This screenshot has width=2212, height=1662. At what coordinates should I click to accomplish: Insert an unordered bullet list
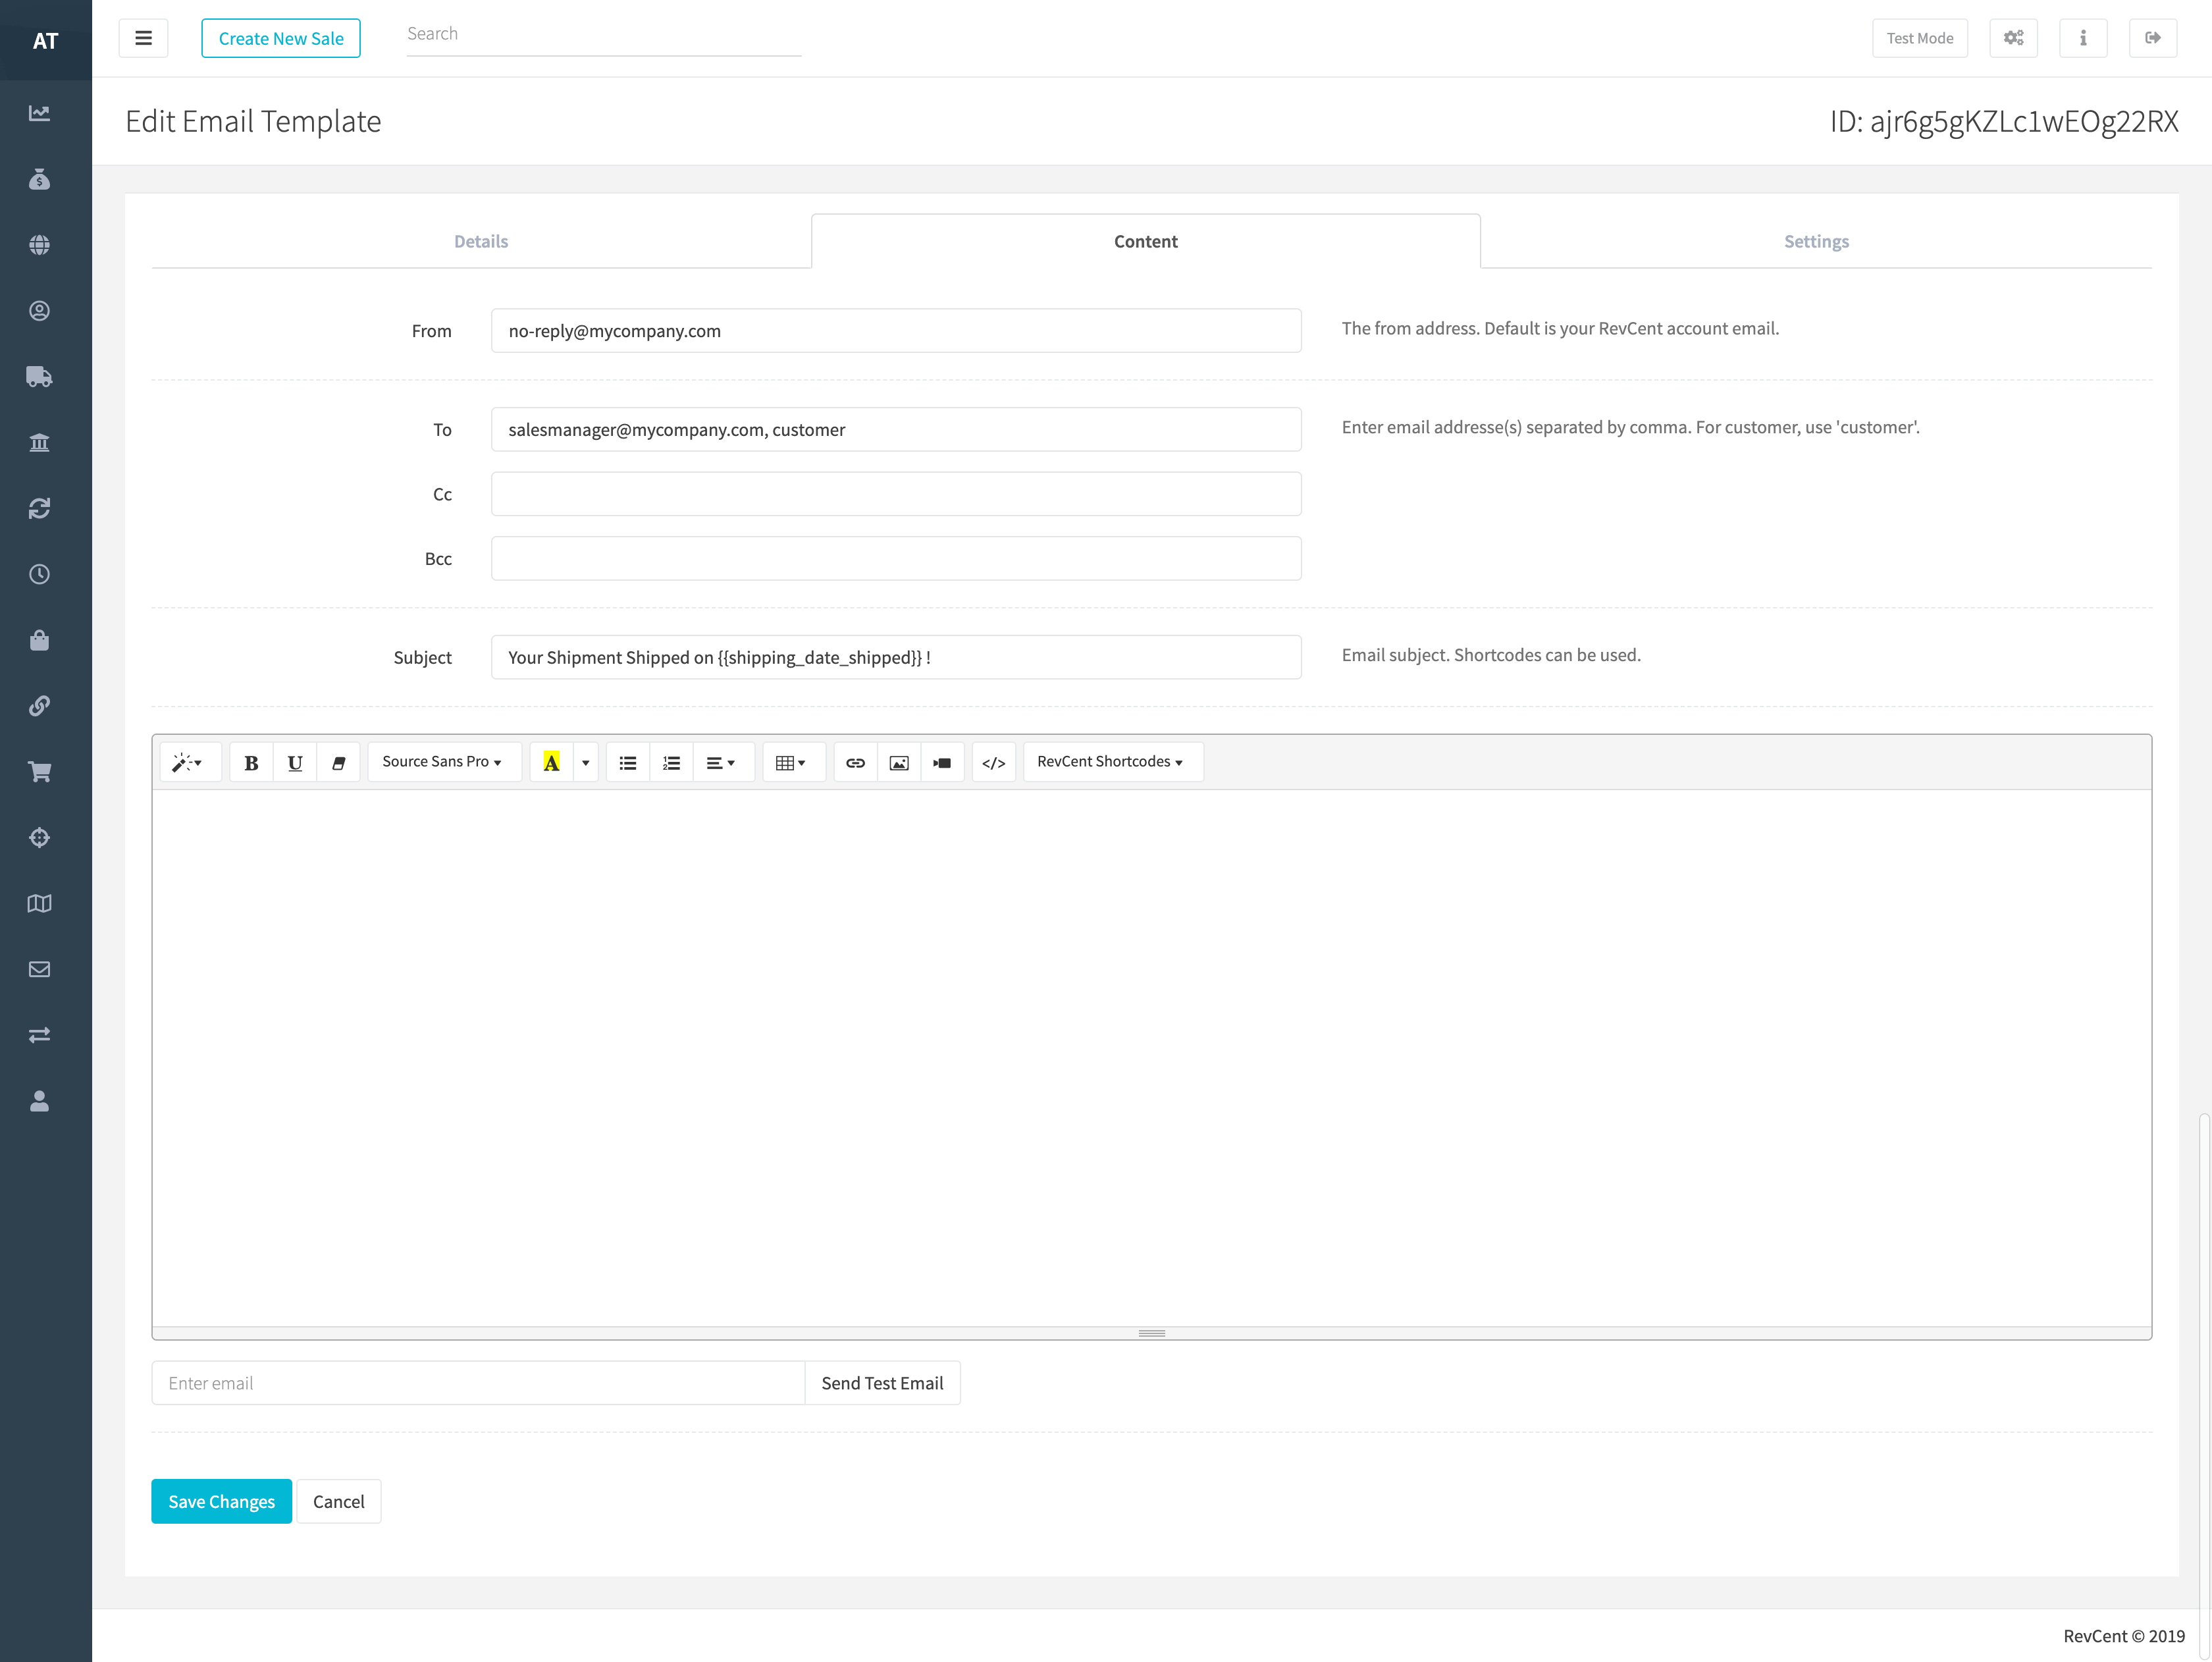(x=627, y=762)
